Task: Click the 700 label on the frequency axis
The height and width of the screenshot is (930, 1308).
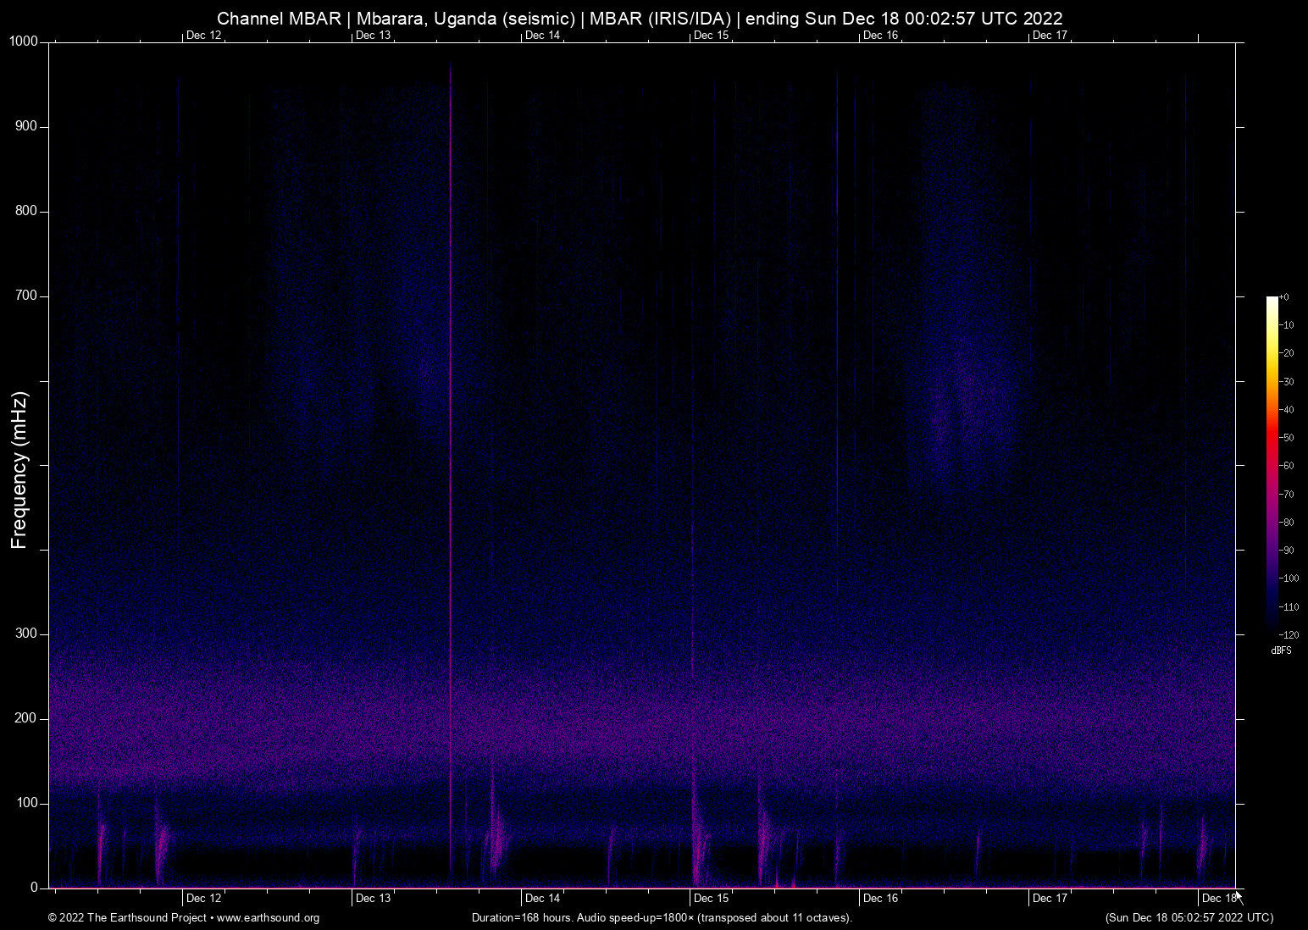Action: [26, 296]
